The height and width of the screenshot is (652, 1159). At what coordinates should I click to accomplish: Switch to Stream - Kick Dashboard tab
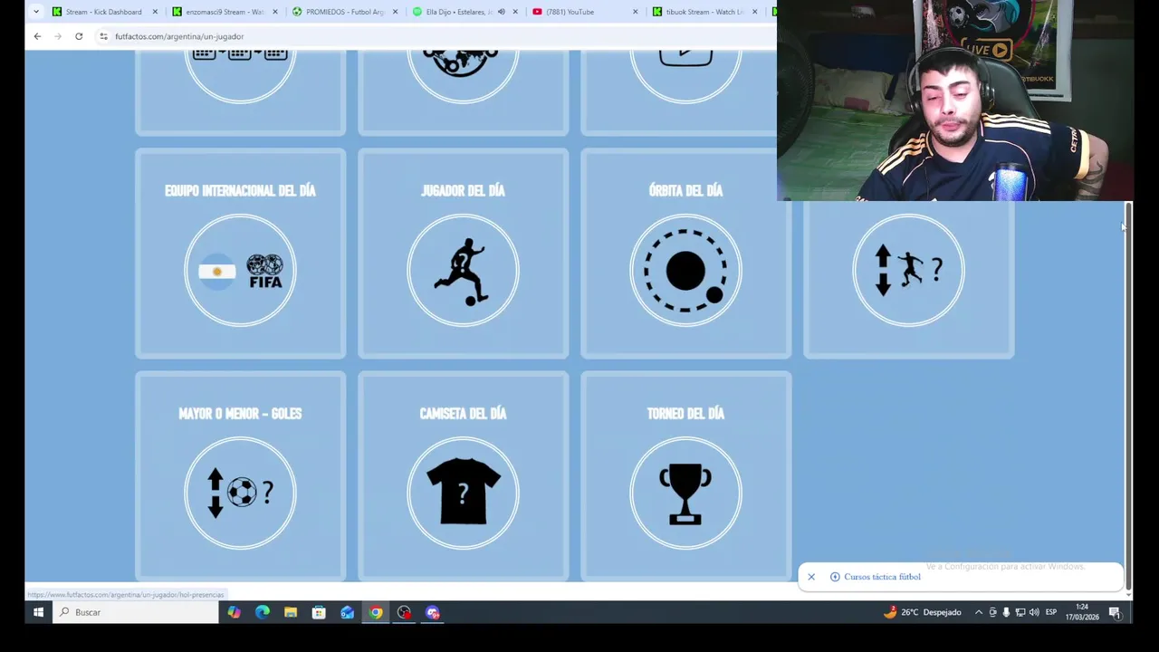[103, 12]
